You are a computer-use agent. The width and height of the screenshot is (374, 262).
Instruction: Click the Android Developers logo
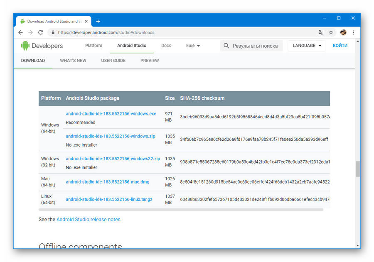[42, 46]
